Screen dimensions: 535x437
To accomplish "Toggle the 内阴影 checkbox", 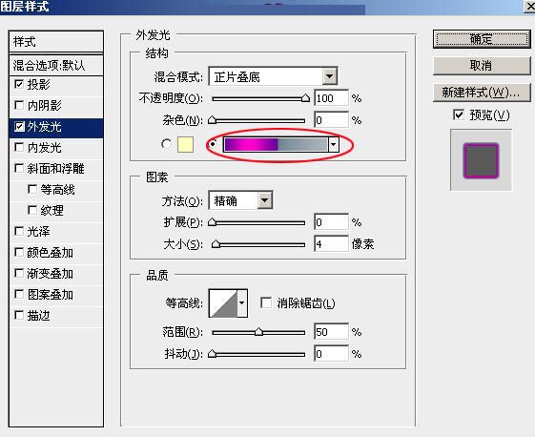I will (x=19, y=105).
